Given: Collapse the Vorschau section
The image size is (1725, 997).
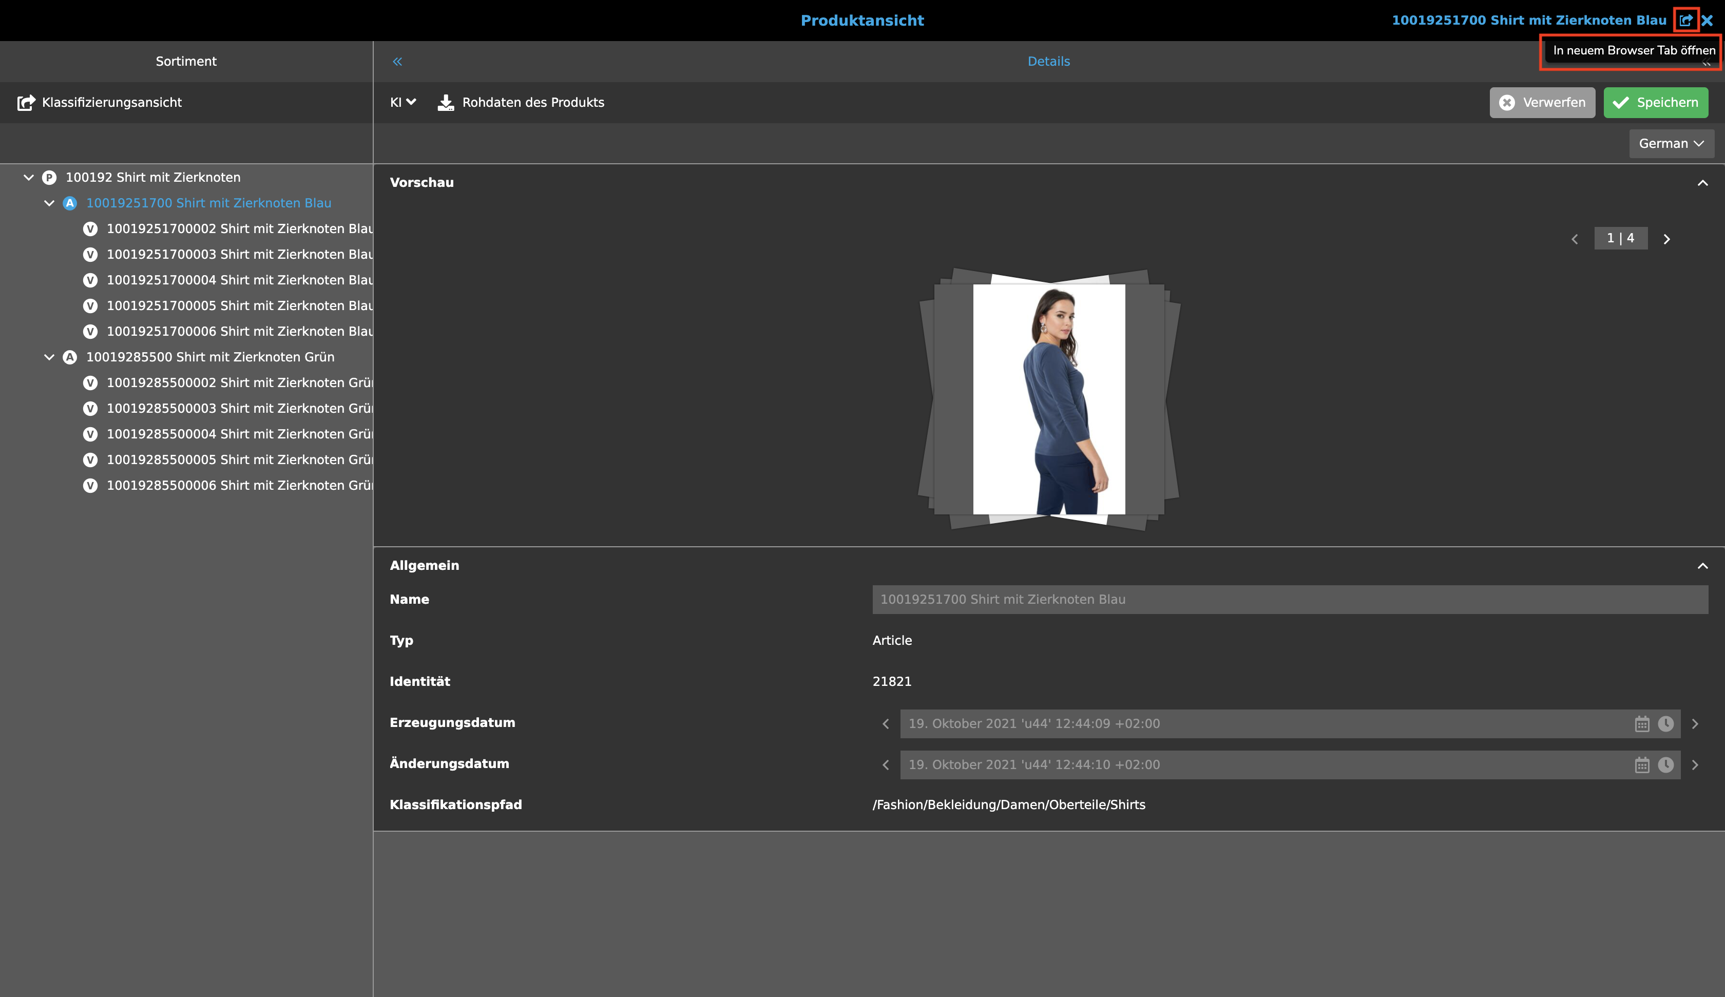Looking at the screenshot, I should (1702, 183).
